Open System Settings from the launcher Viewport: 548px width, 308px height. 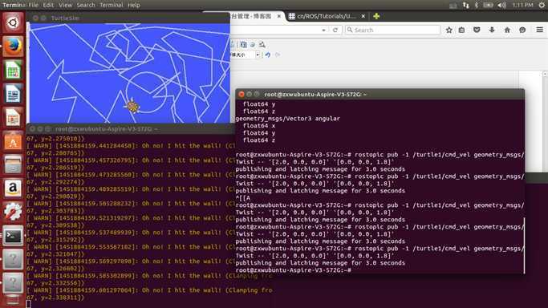pyautogui.click(x=13, y=213)
